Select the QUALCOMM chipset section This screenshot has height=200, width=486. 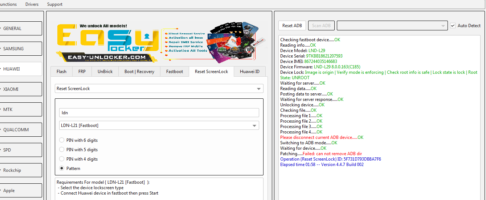(x=21, y=129)
